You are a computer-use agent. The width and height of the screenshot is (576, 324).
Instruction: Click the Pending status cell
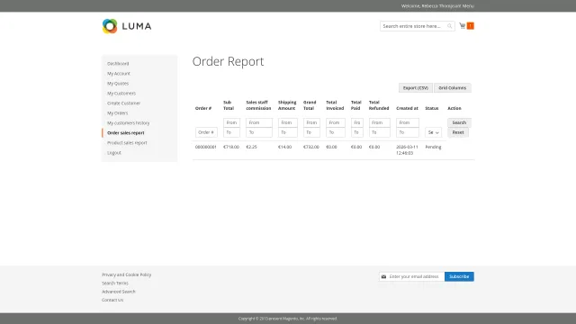tap(433, 147)
